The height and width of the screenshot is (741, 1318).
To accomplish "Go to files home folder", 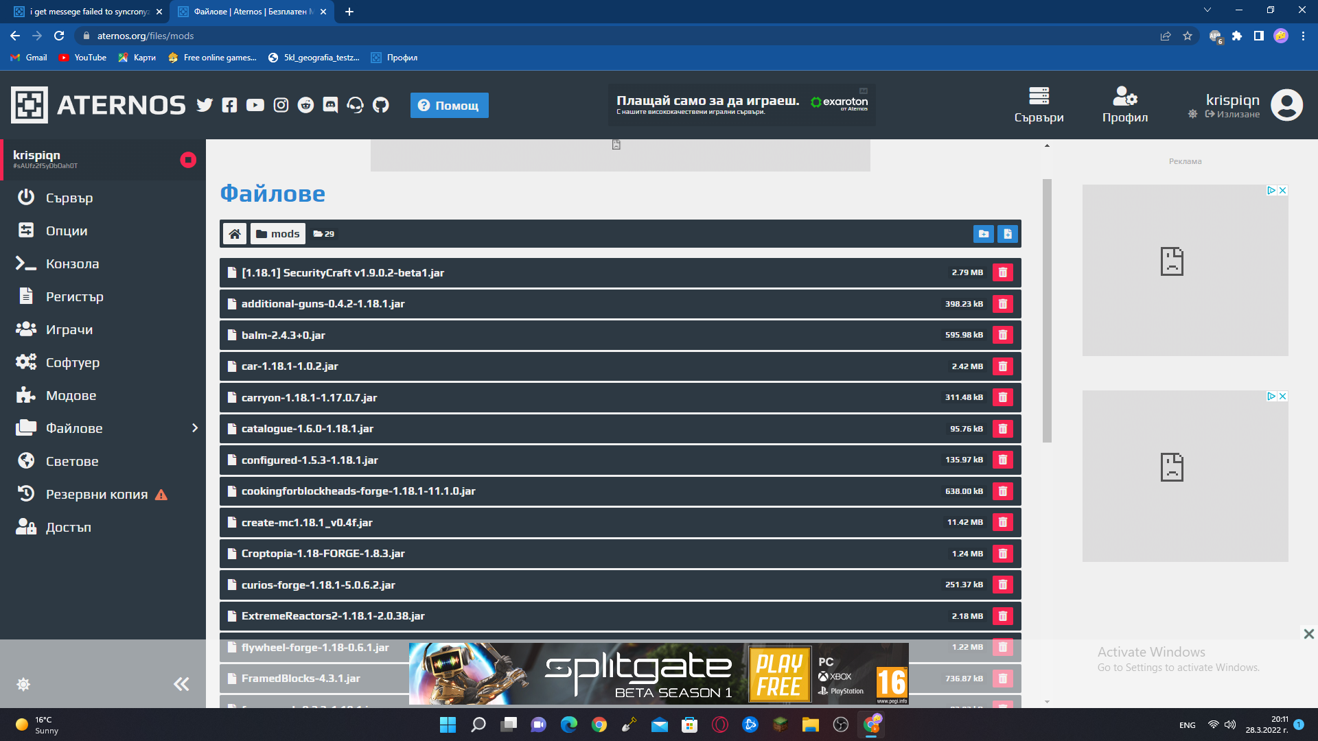I will [x=235, y=234].
